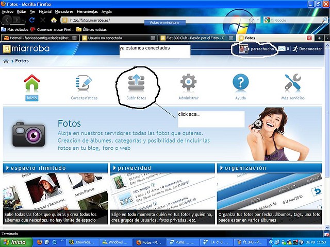Open the Archivo menu
Image resolution: width=330 pixels, height=247 pixels.
pos(8,12)
